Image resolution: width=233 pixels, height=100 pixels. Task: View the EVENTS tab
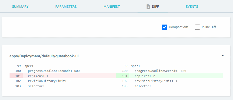pyautogui.click(x=192, y=7)
